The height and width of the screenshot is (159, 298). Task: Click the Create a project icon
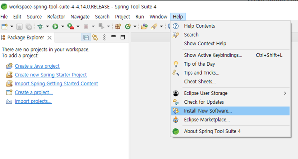tap(9, 92)
